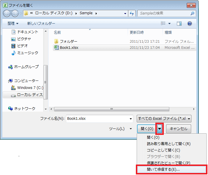Click the navigation pane vertical scrollbar thumb
Image resolution: width=208 pixels, height=175 pixels.
point(45,82)
